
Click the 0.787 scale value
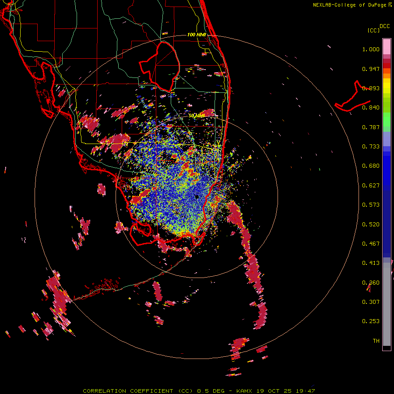[371, 127]
